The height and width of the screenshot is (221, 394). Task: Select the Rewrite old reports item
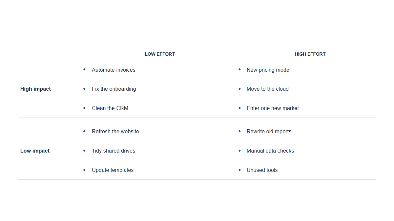pyautogui.click(x=269, y=131)
